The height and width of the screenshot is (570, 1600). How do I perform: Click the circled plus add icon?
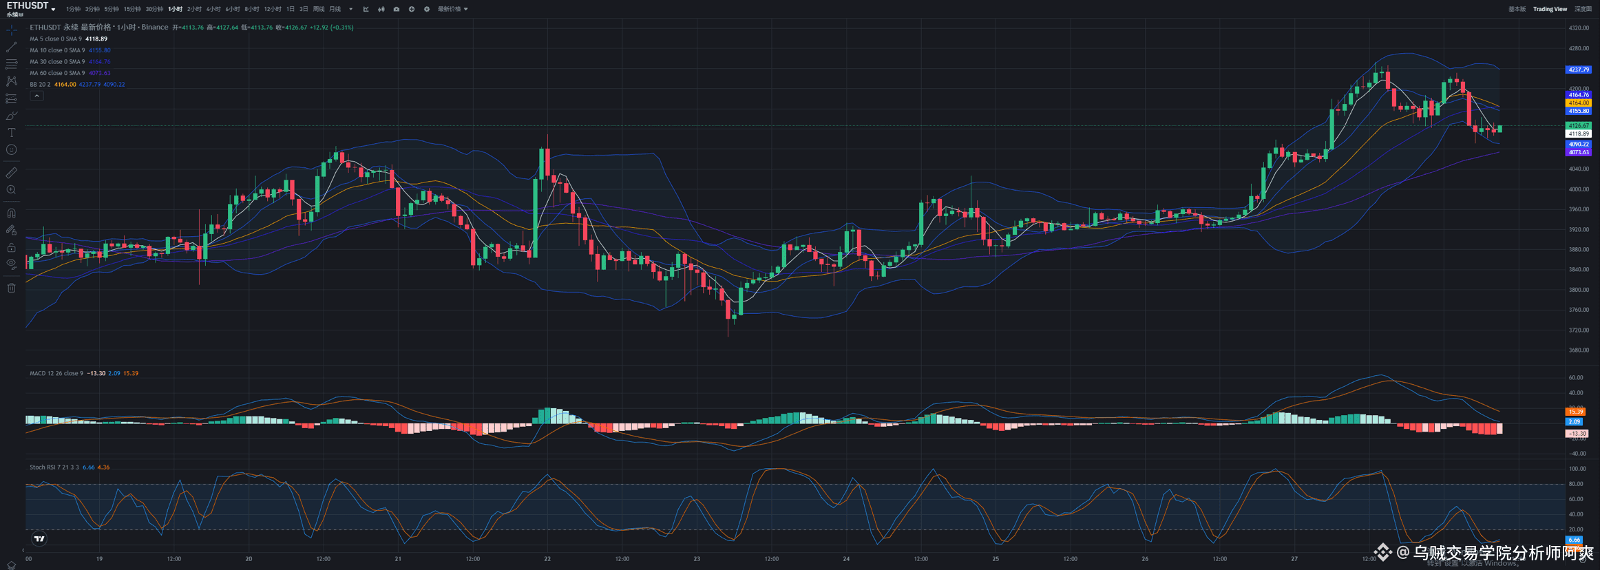[x=411, y=9]
